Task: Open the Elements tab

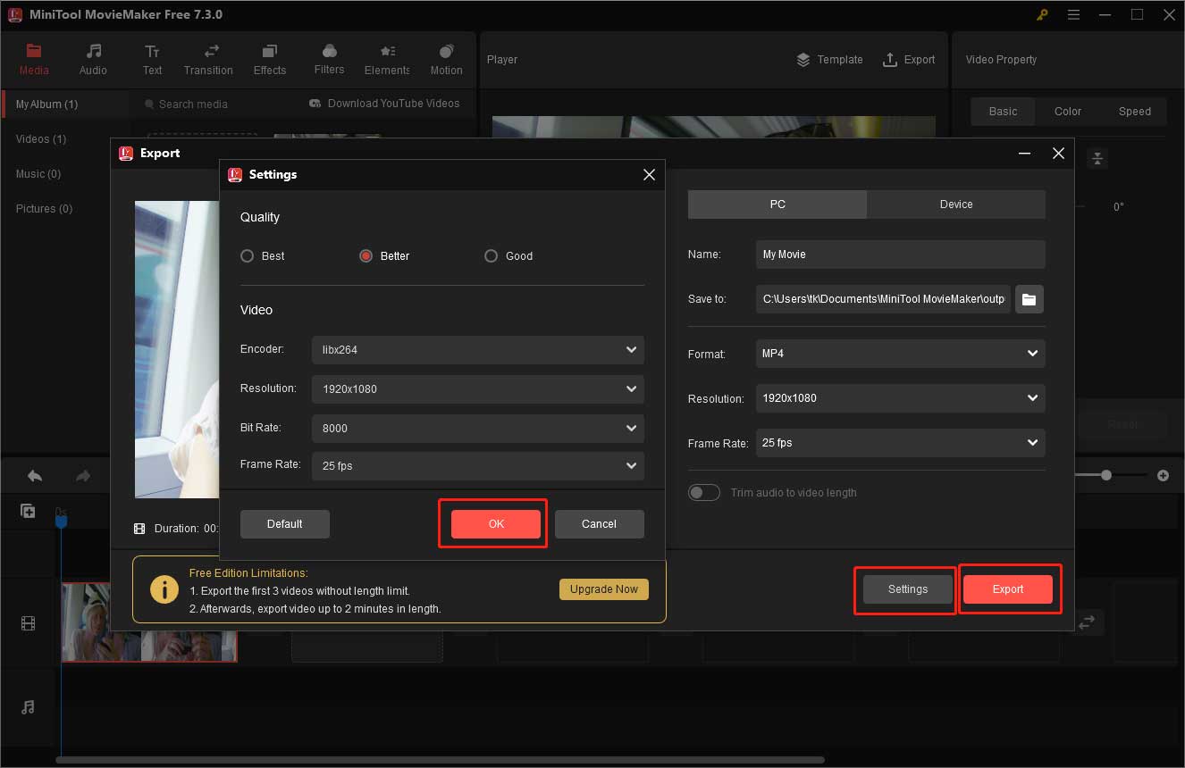Action: [x=388, y=59]
